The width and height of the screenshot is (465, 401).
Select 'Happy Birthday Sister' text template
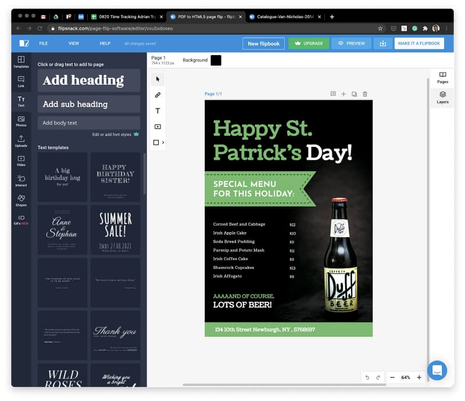click(115, 177)
